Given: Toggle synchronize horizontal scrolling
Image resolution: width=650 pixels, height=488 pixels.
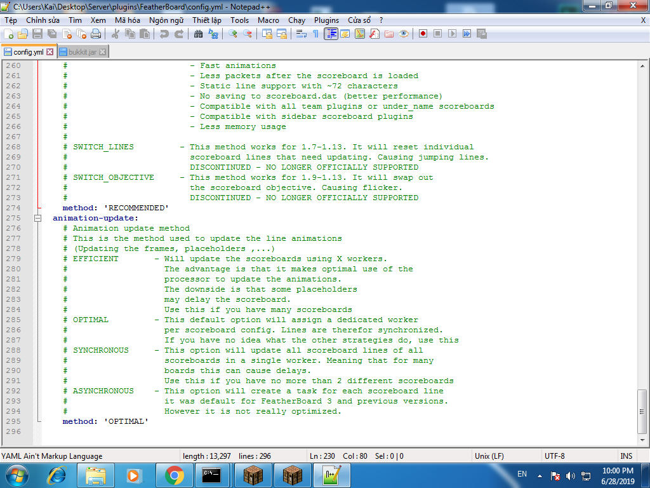Looking at the screenshot, I should (281, 34).
